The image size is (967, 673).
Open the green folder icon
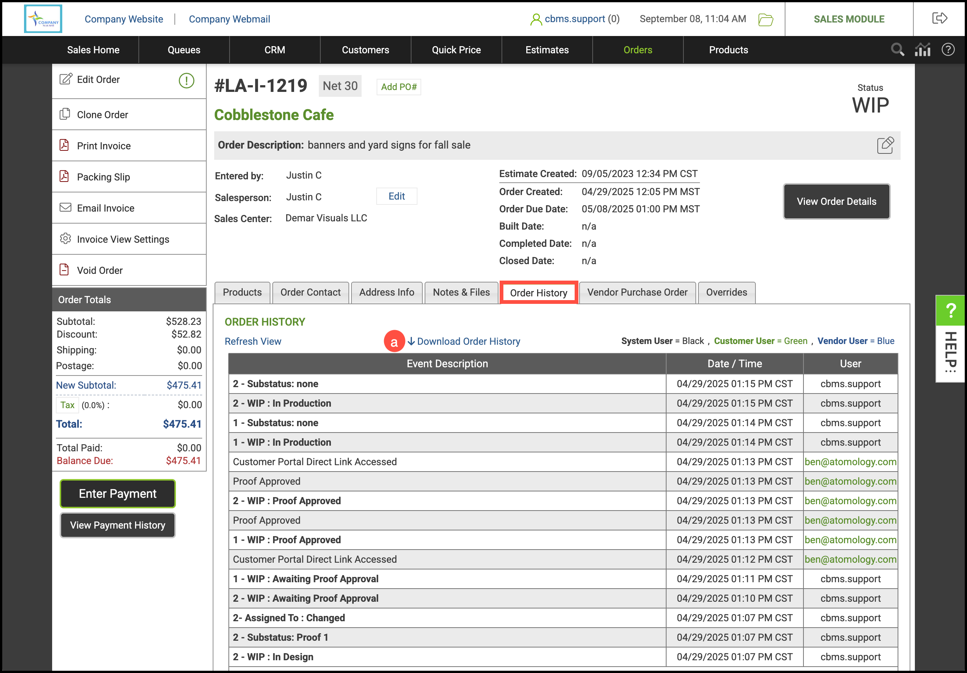[765, 20]
